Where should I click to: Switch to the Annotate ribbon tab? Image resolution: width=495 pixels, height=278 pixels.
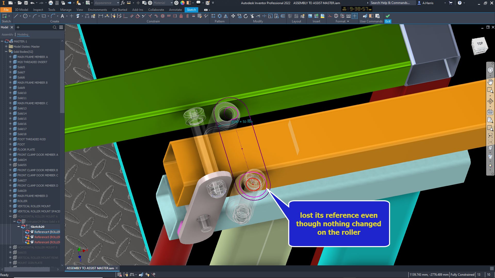[175, 10]
